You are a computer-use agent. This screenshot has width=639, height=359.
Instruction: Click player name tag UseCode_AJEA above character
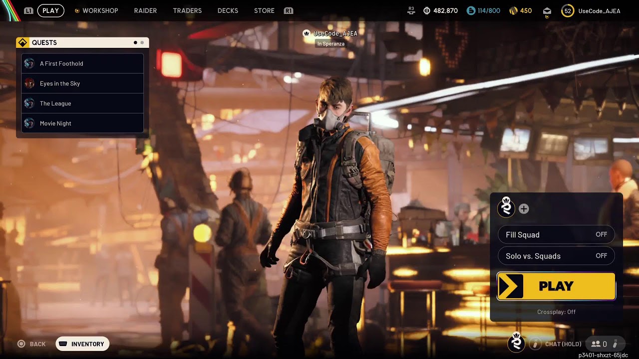pyautogui.click(x=335, y=33)
